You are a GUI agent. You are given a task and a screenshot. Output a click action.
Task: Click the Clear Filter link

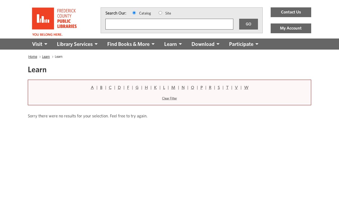tap(169, 98)
